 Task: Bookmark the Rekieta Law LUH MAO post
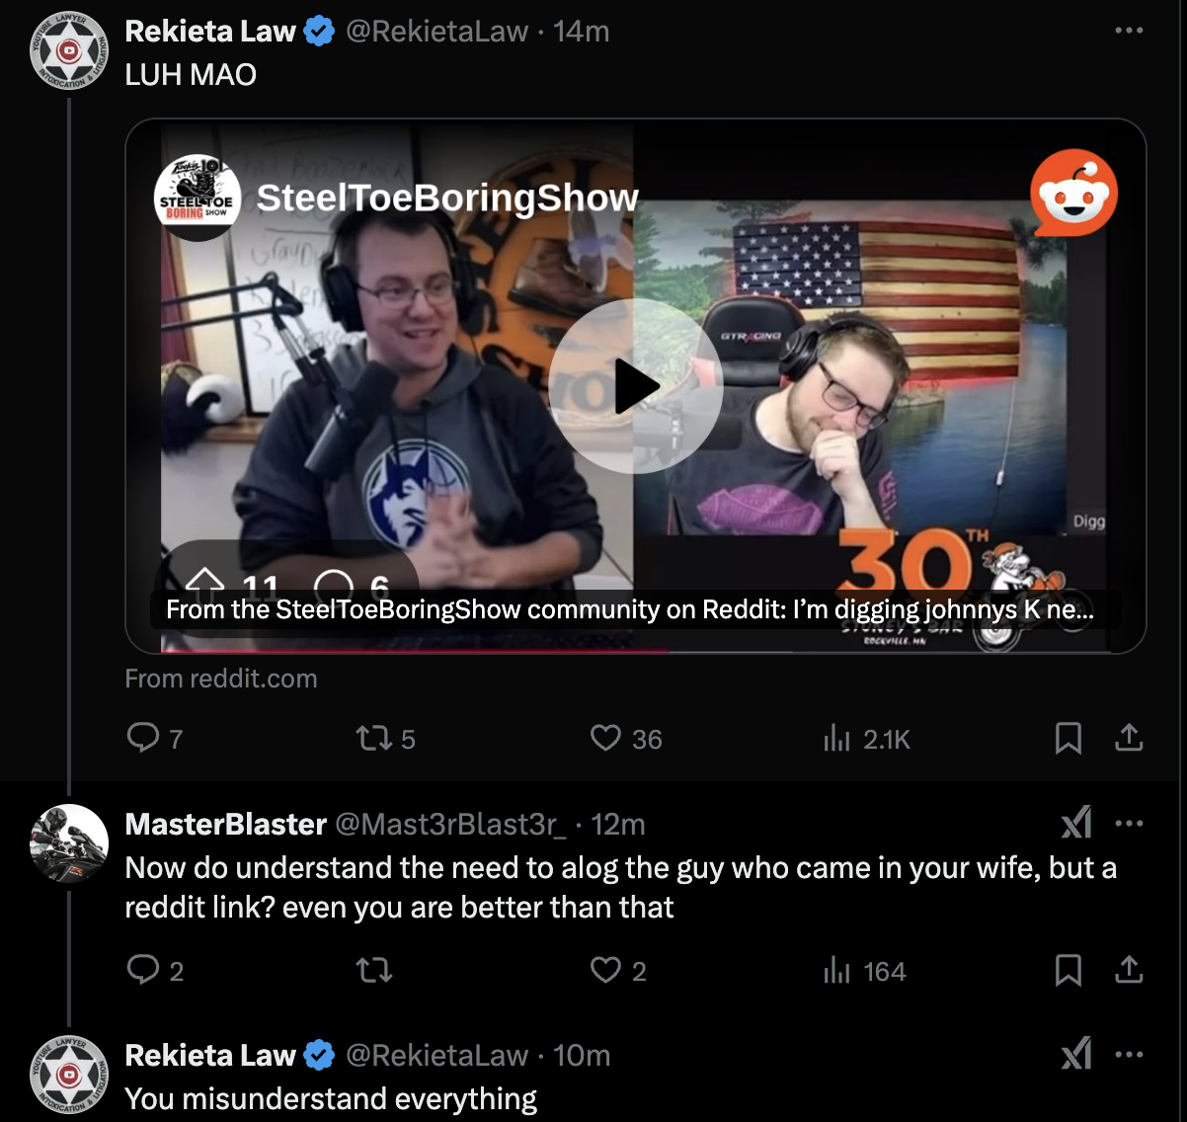[x=1068, y=738]
